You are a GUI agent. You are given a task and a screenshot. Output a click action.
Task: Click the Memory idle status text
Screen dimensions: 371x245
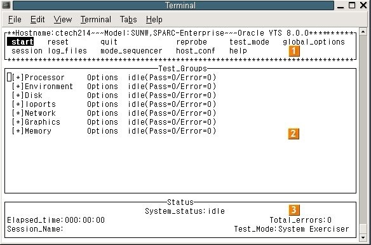tap(172, 131)
